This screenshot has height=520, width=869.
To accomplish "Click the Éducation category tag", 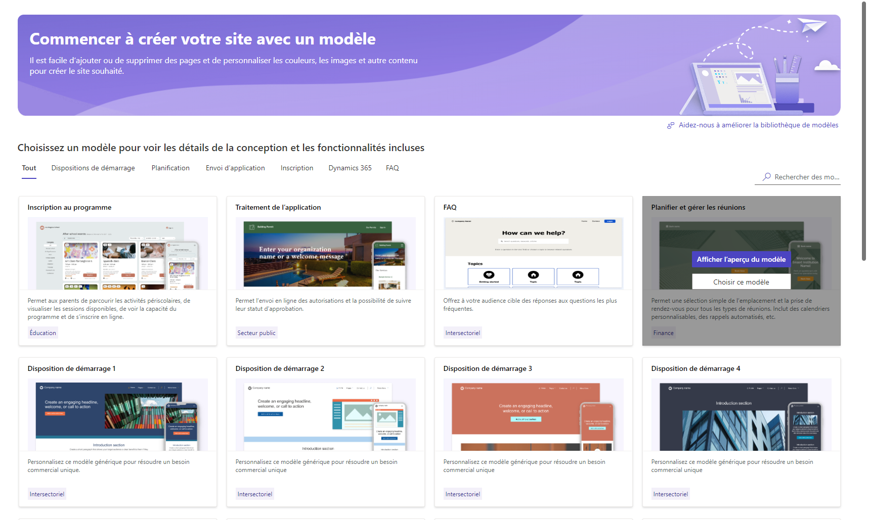I will tap(42, 333).
